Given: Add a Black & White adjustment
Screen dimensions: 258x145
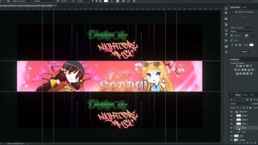Looking at the screenshot, I should click(x=242, y=70).
